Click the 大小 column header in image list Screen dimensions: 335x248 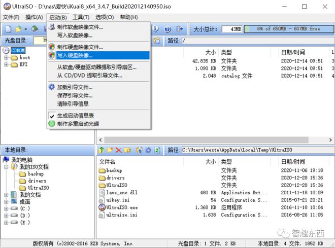(x=201, y=52)
